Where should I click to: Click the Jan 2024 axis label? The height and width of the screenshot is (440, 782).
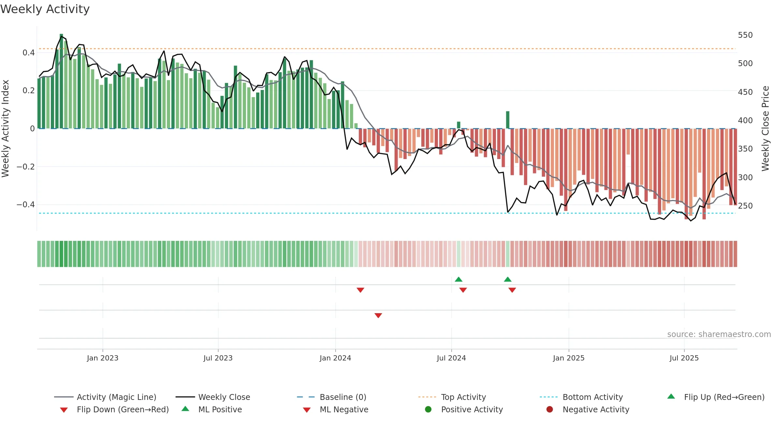[335, 358]
